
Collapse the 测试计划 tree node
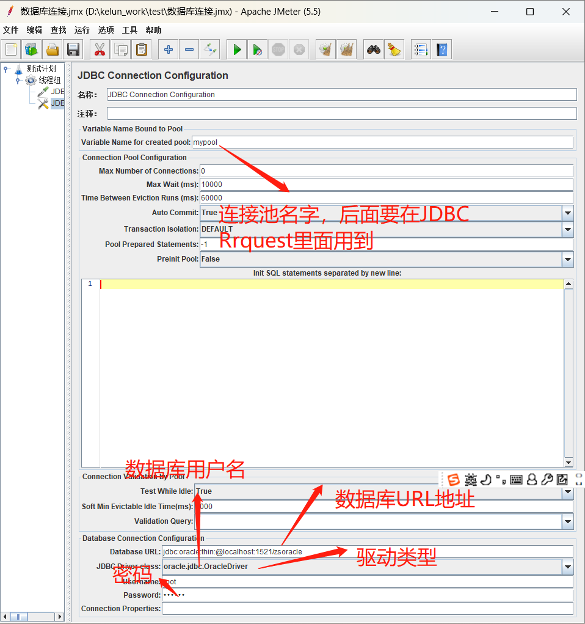tap(5, 69)
